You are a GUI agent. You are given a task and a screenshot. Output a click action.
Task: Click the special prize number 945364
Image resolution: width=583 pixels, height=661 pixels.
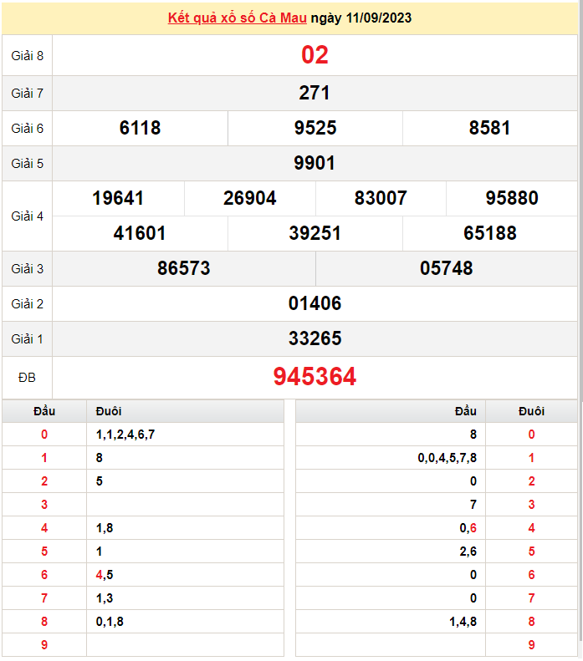[315, 377]
